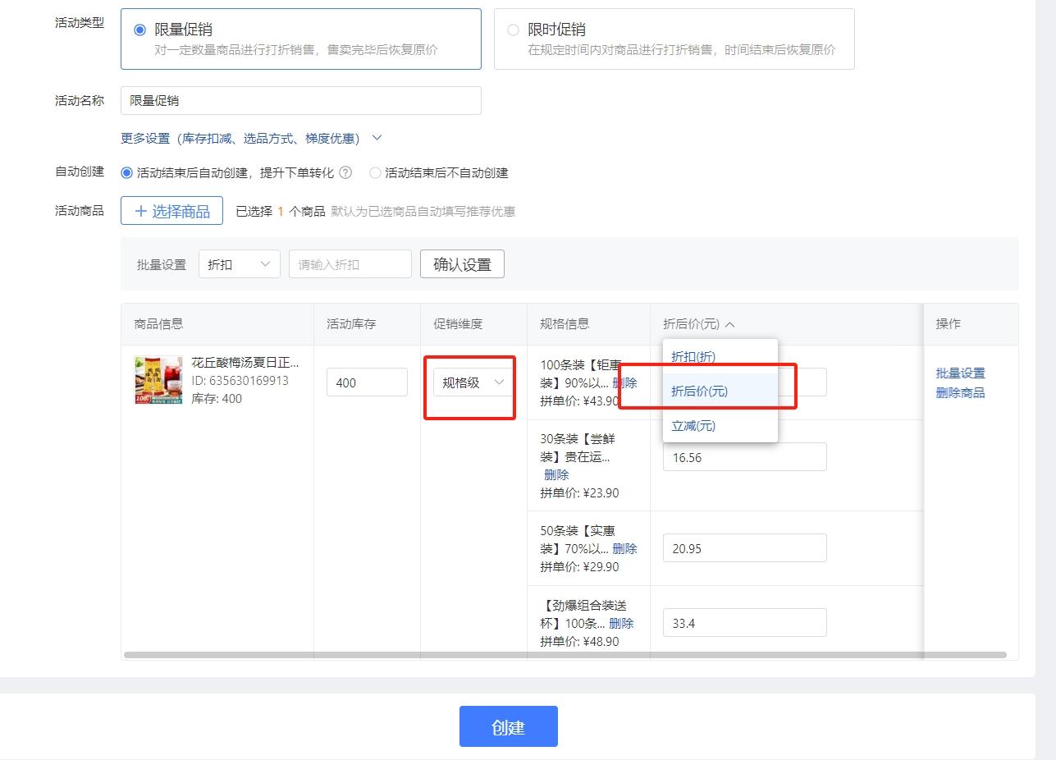Select 折扣(折) from the open menu
Image resolution: width=1056 pixels, height=760 pixels.
coord(694,356)
